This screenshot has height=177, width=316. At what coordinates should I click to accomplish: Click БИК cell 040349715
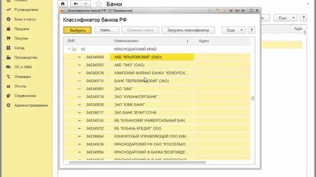pyautogui.click(x=95, y=81)
